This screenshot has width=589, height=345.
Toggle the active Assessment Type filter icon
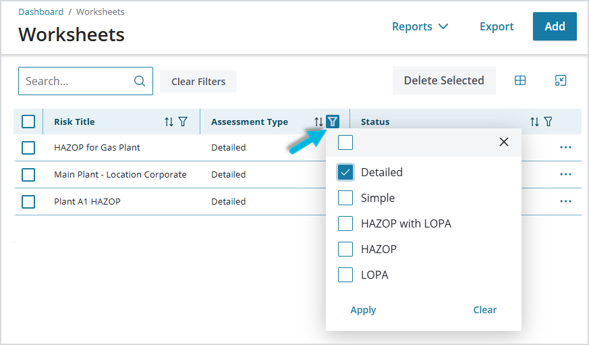tap(333, 122)
